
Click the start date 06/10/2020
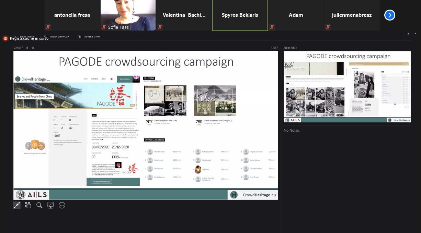(x=100, y=147)
